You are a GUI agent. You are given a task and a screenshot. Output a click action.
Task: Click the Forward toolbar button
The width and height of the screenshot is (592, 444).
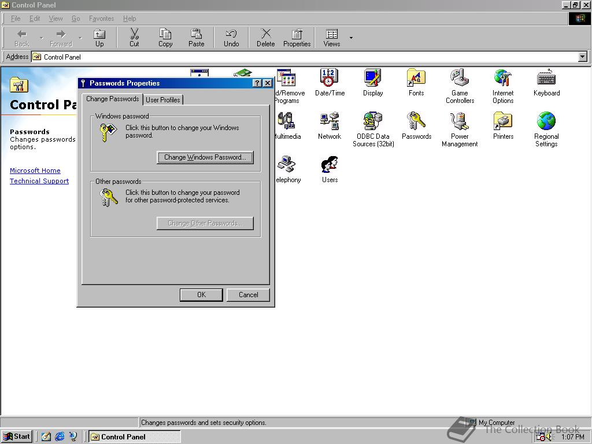click(61, 38)
